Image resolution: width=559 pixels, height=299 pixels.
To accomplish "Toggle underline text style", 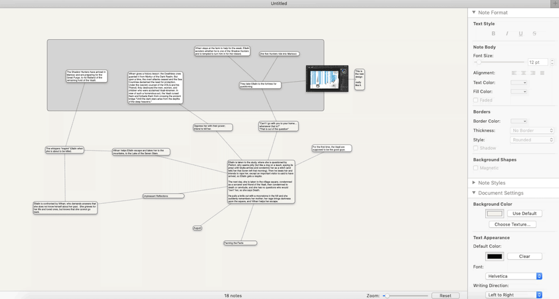I will point(520,34).
